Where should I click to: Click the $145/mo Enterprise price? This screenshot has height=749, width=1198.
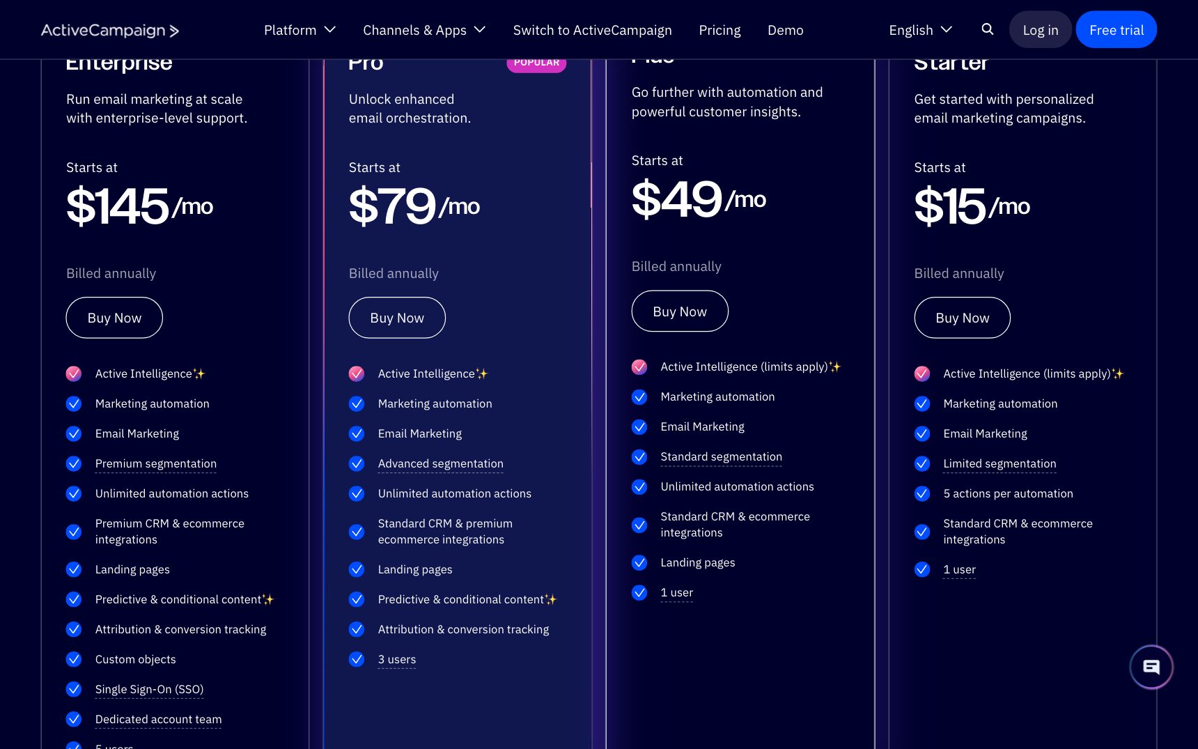139,206
